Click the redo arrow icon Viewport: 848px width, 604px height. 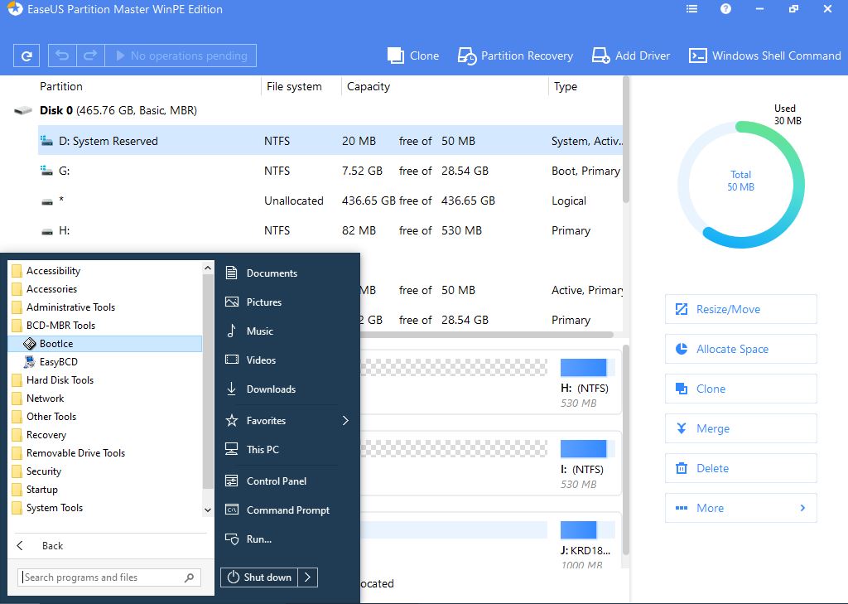pyautogui.click(x=89, y=56)
